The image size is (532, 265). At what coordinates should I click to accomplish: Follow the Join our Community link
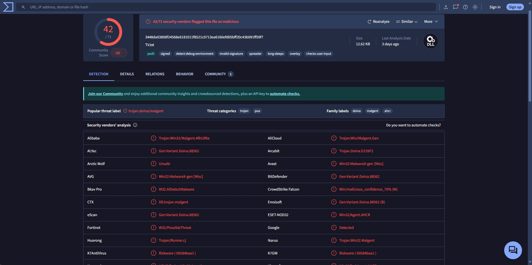tap(105, 94)
